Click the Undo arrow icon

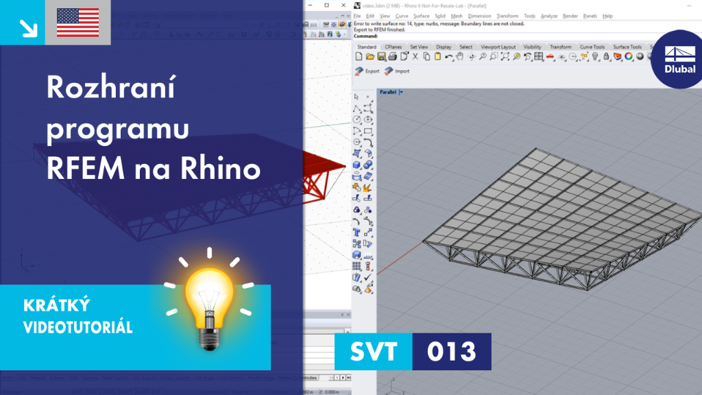pos(448,57)
